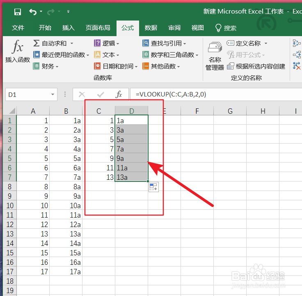Image resolution: width=302 pixels, height=296 pixels.
Task: Click cell D7 containing 13a
Action: (132, 177)
